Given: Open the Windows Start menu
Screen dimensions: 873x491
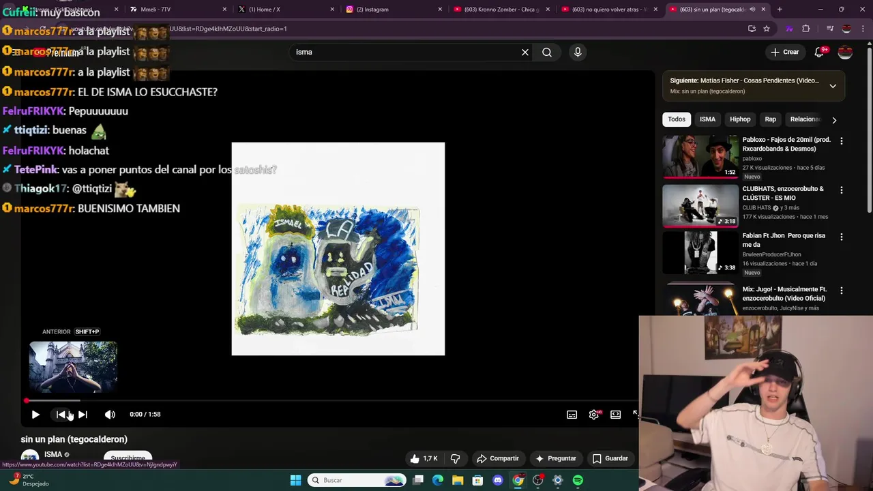Looking at the screenshot, I should (295, 480).
